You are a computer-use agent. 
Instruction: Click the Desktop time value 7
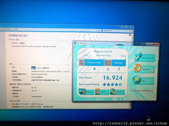119,69
